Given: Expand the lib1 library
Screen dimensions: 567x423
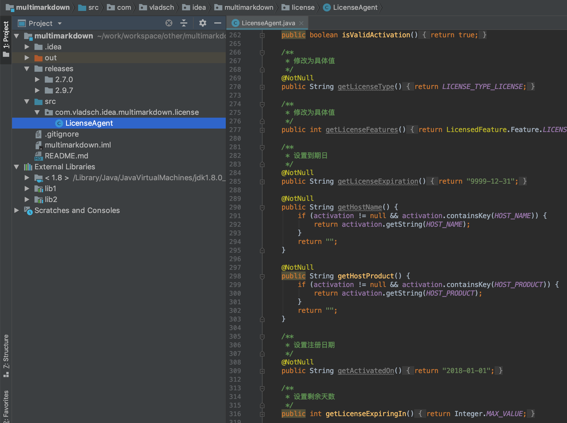Looking at the screenshot, I should tap(27, 189).
